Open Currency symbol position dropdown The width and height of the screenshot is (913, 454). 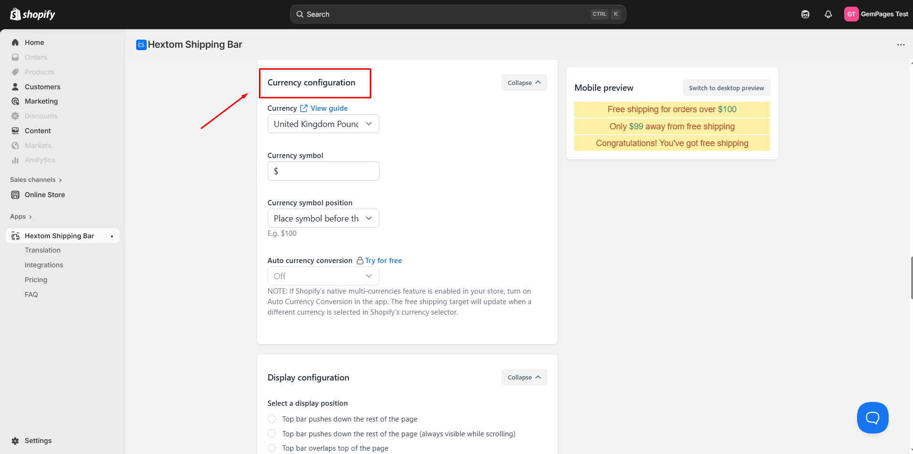click(x=323, y=219)
